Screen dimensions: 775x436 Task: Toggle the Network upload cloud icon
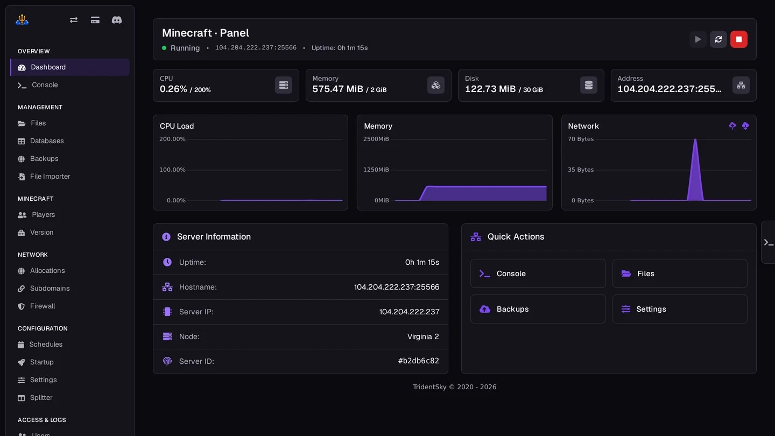[732, 125]
